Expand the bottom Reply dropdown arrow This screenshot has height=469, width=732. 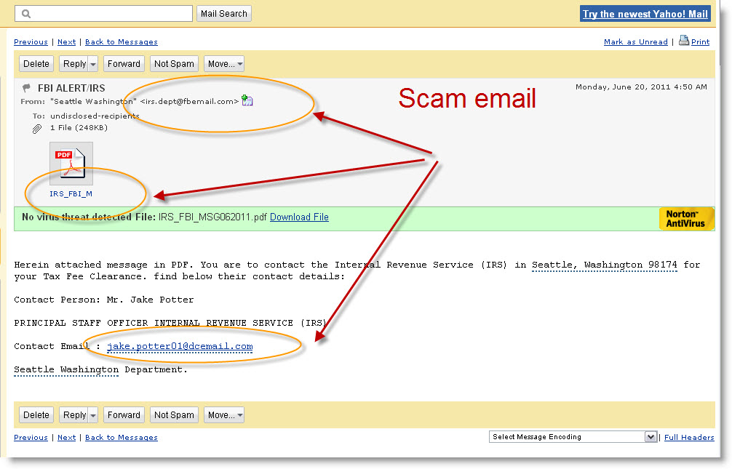pyautogui.click(x=93, y=415)
